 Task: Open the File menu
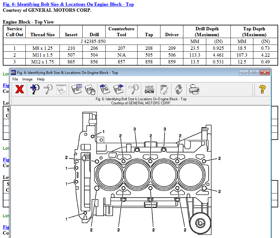[x=15, y=79]
